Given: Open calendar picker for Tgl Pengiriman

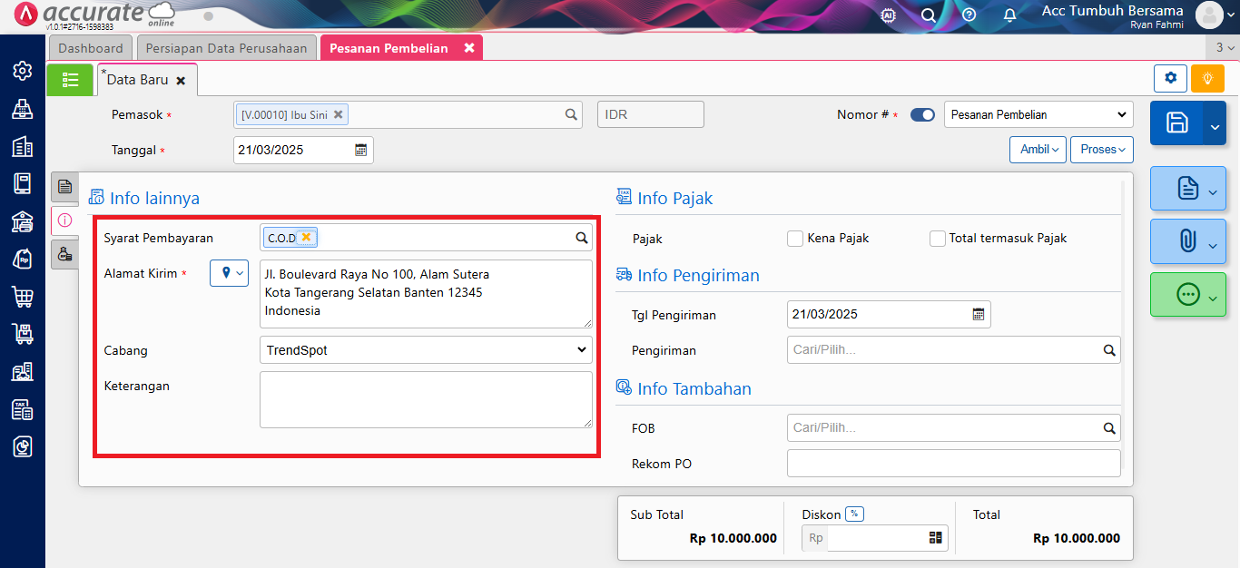Looking at the screenshot, I should coord(978,314).
